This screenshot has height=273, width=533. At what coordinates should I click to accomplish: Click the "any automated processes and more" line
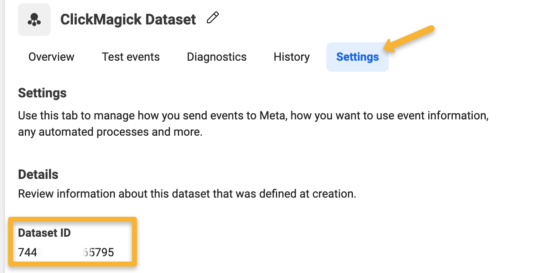pos(110,132)
